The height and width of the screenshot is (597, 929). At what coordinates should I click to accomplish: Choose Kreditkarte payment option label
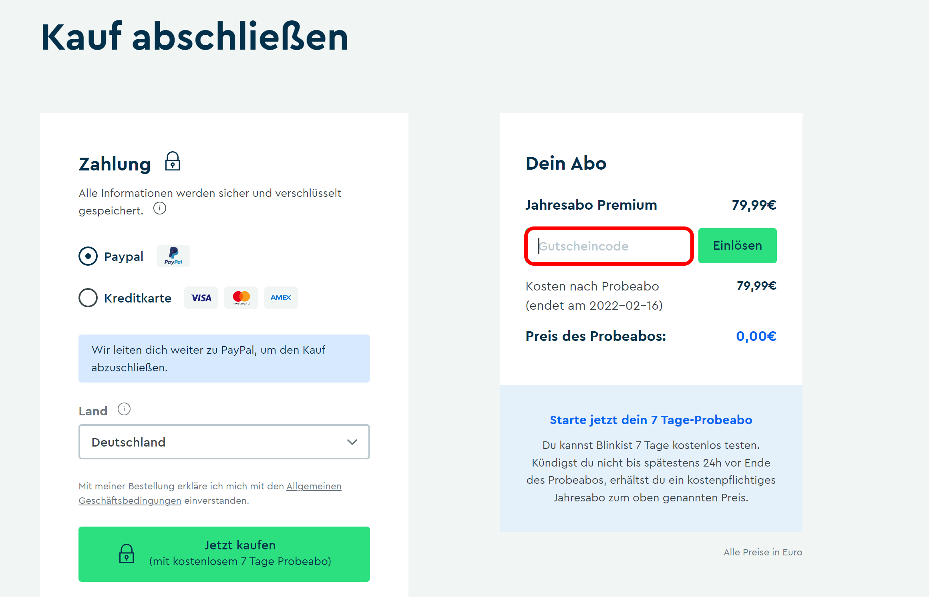[x=138, y=298]
